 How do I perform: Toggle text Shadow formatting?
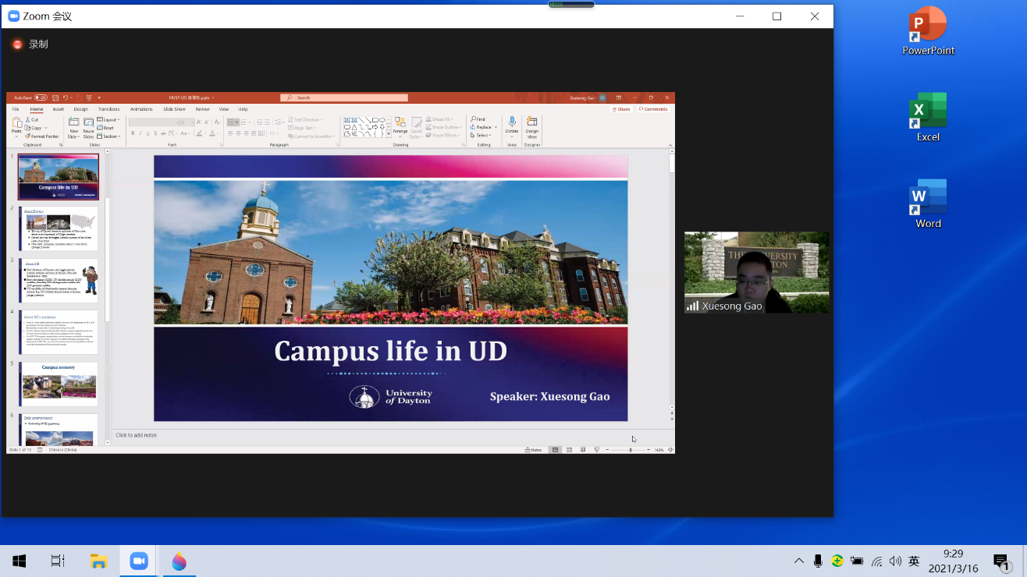(x=155, y=133)
